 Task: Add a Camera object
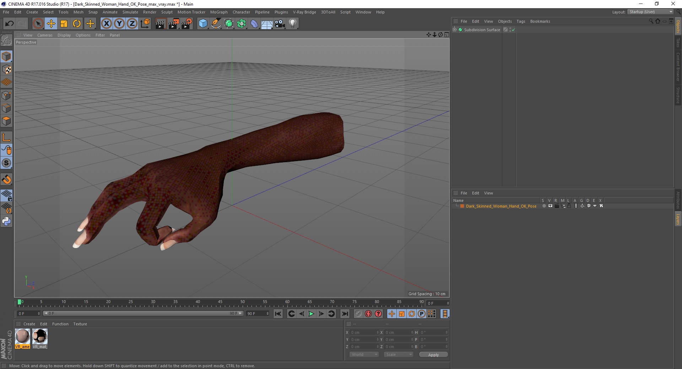coord(280,24)
